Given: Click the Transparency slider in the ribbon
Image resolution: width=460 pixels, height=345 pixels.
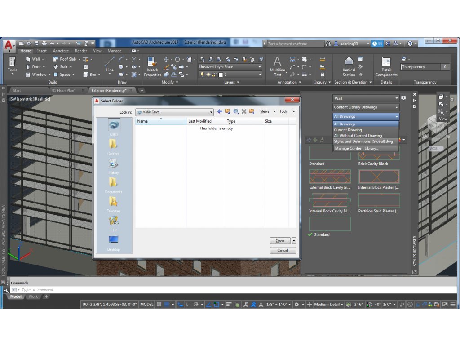Looking at the screenshot, I should (x=425, y=67).
